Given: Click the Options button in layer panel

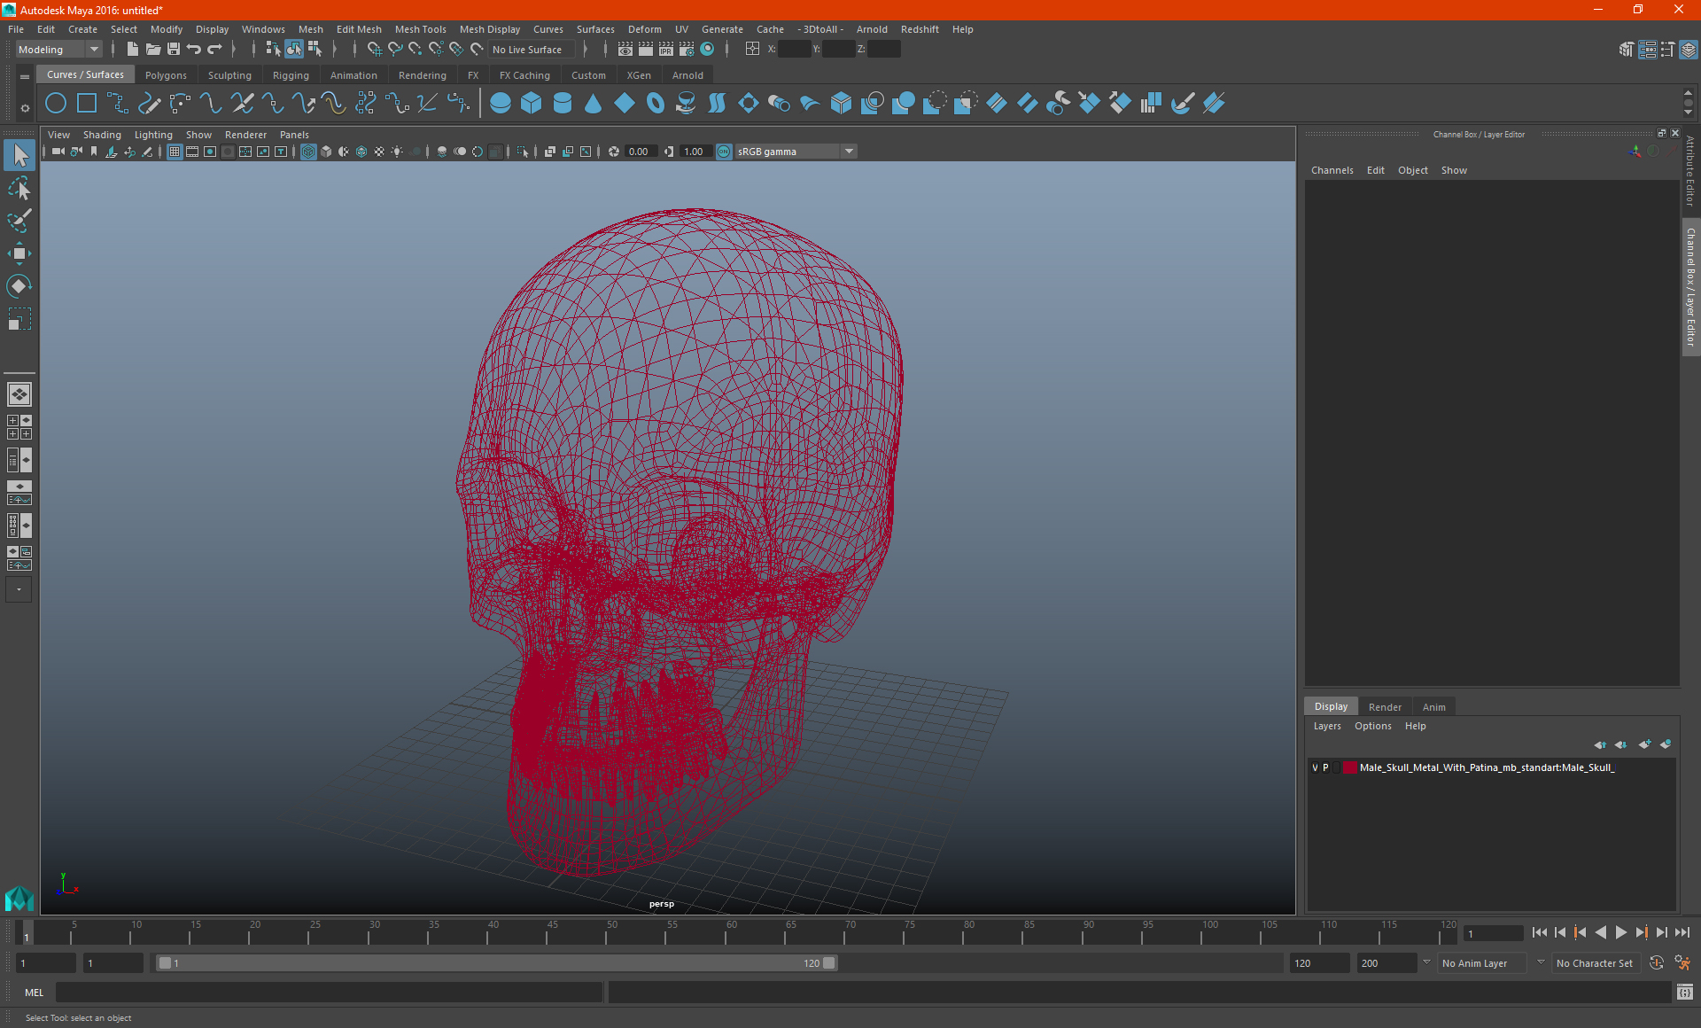Looking at the screenshot, I should (1373, 726).
